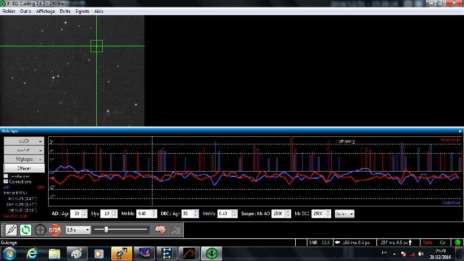Start looping exposures with green arrows icon
This screenshot has height=261, width=464.
coord(26,230)
